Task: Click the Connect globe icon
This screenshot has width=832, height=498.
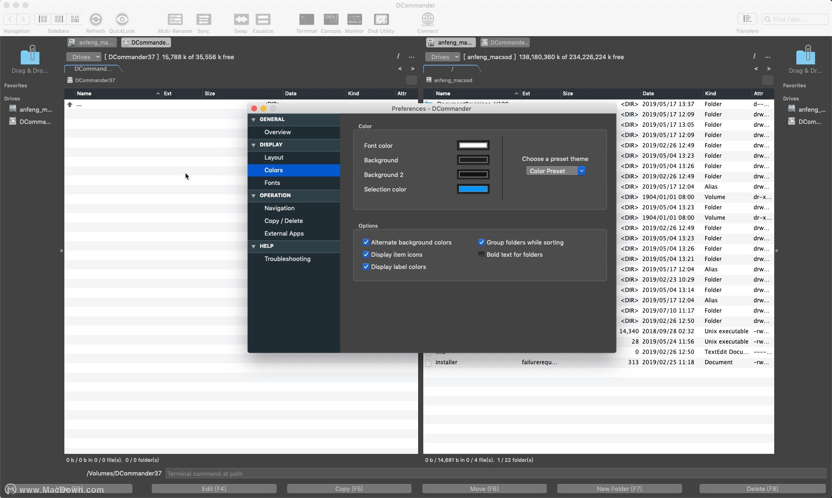Action: point(428,19)
